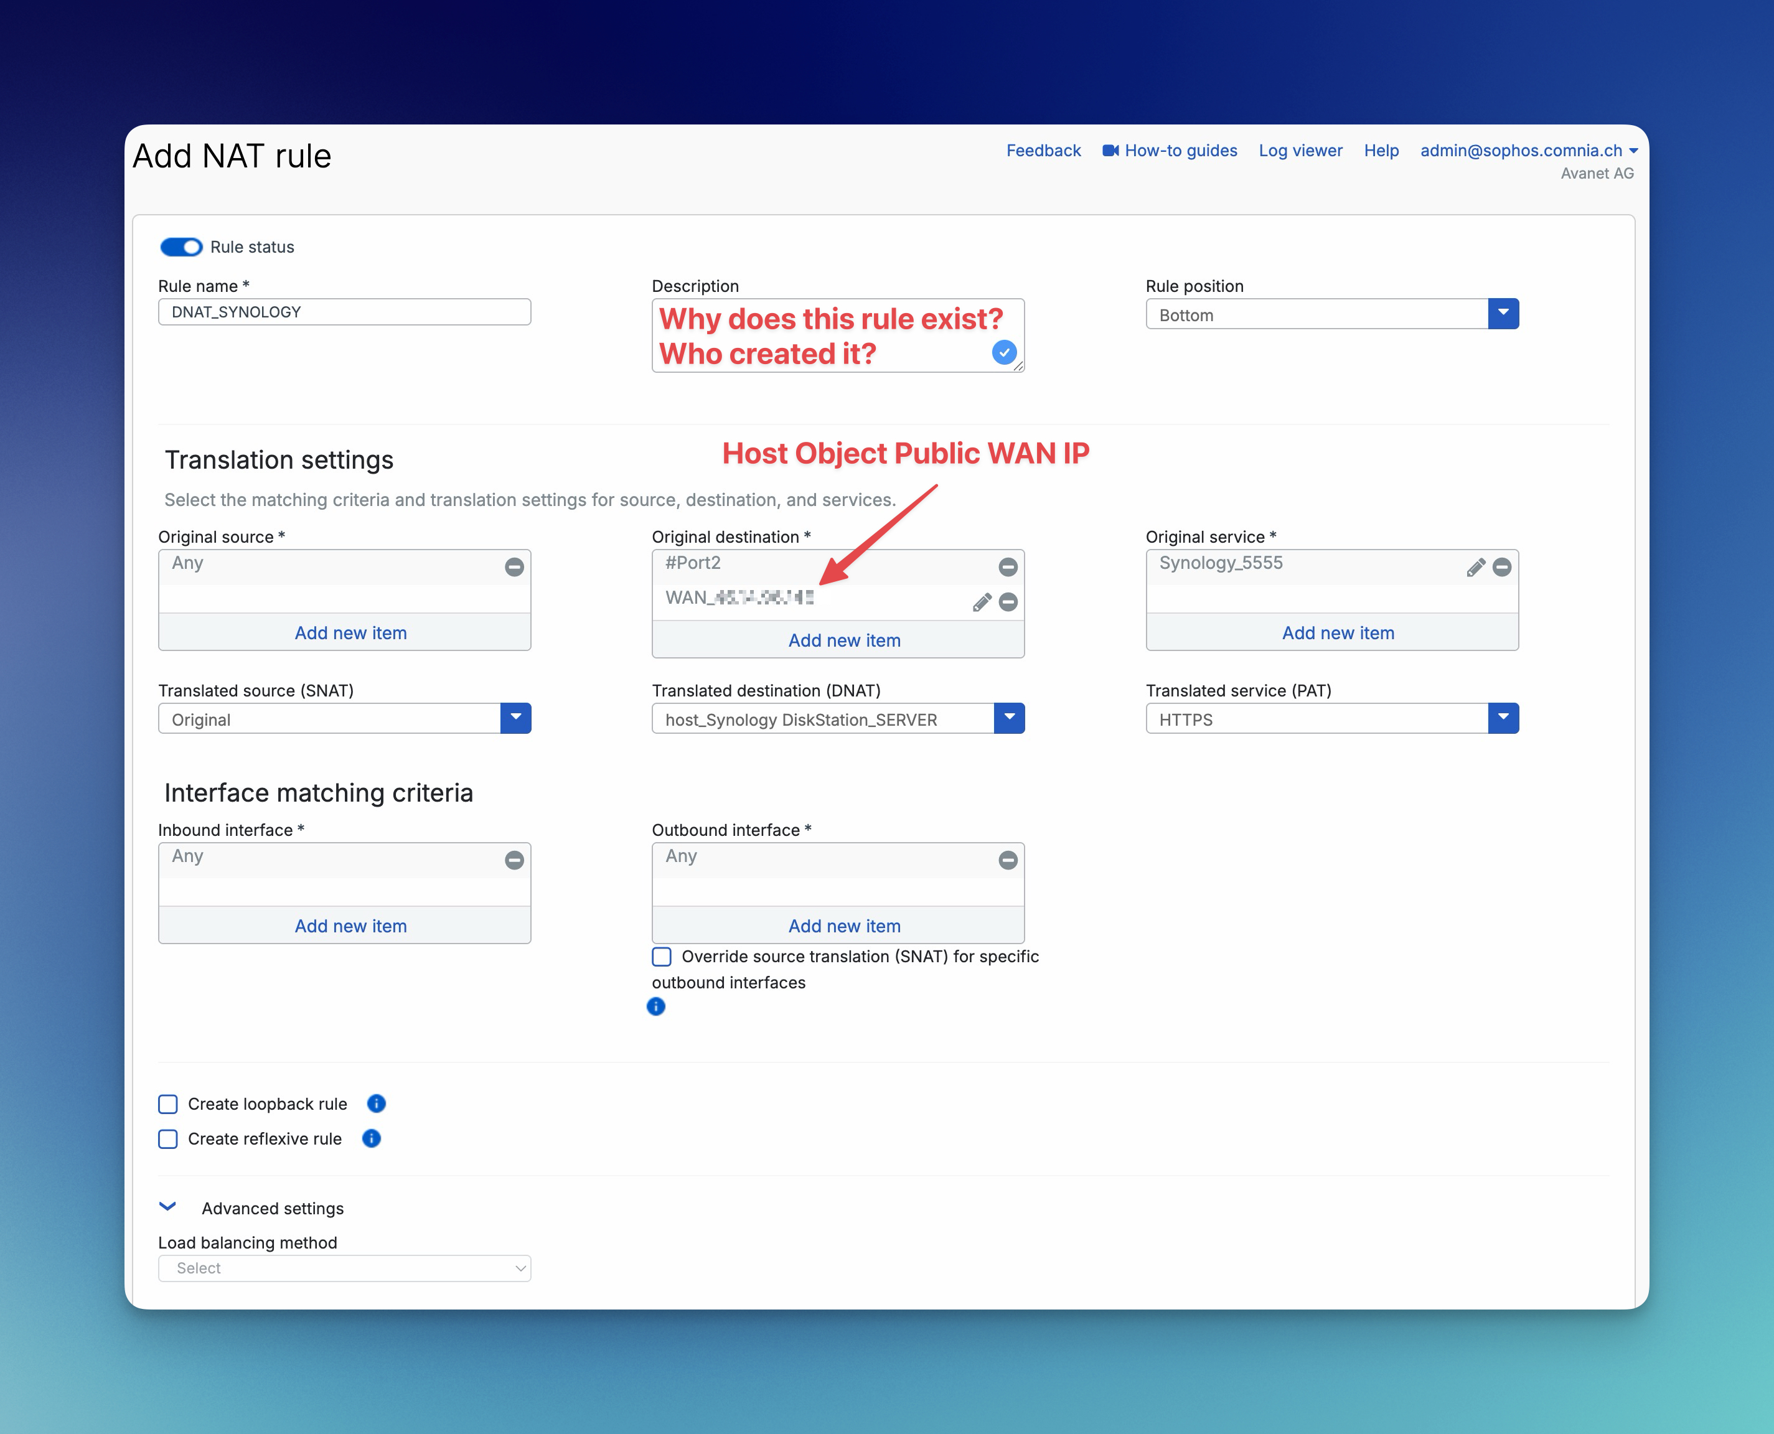The width and height of the screenshot is (1774, 1434).
Task: Remove Synology_5555 from Original service
Action: [x=1502, y=566]
